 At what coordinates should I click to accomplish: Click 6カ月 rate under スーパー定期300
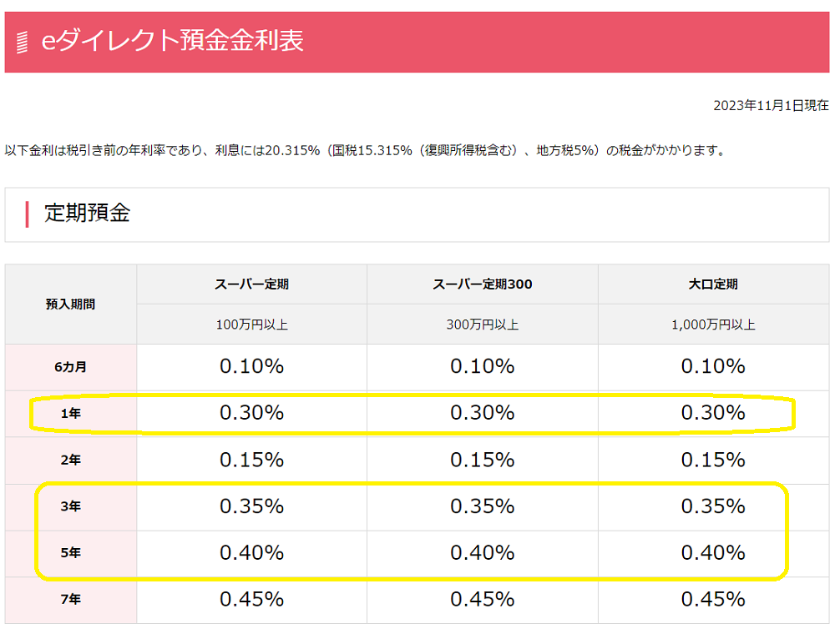[x=482, y=366]
